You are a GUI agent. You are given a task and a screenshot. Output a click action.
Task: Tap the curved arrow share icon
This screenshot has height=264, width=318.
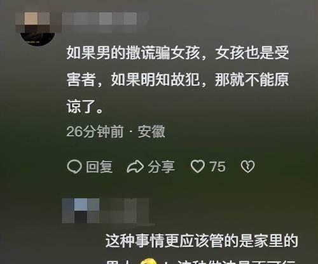pyautogui.click(x=135, y=167)
